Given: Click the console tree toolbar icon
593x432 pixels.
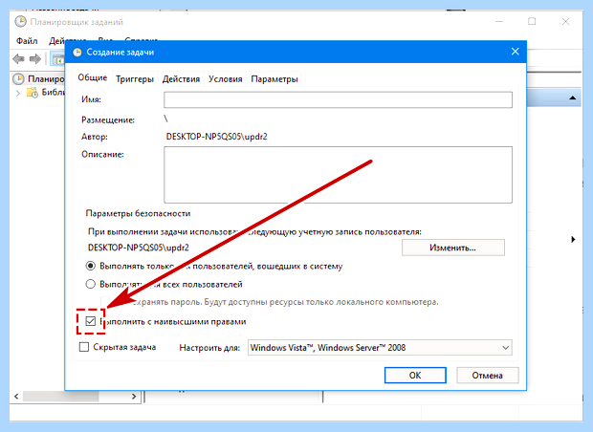Looking at the screenshot, I should coord(57,59).
